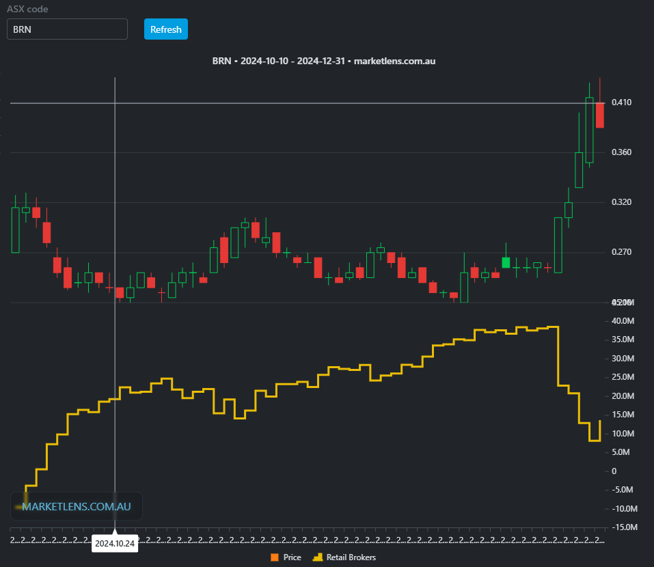Click the 0.320 price axis label
Viewport: 654px width, 567px height.
621,202
